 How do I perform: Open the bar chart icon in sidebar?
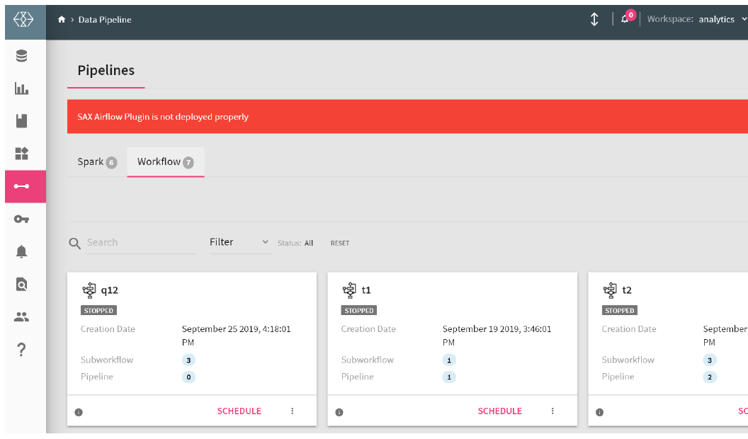[x=21, y=89]
